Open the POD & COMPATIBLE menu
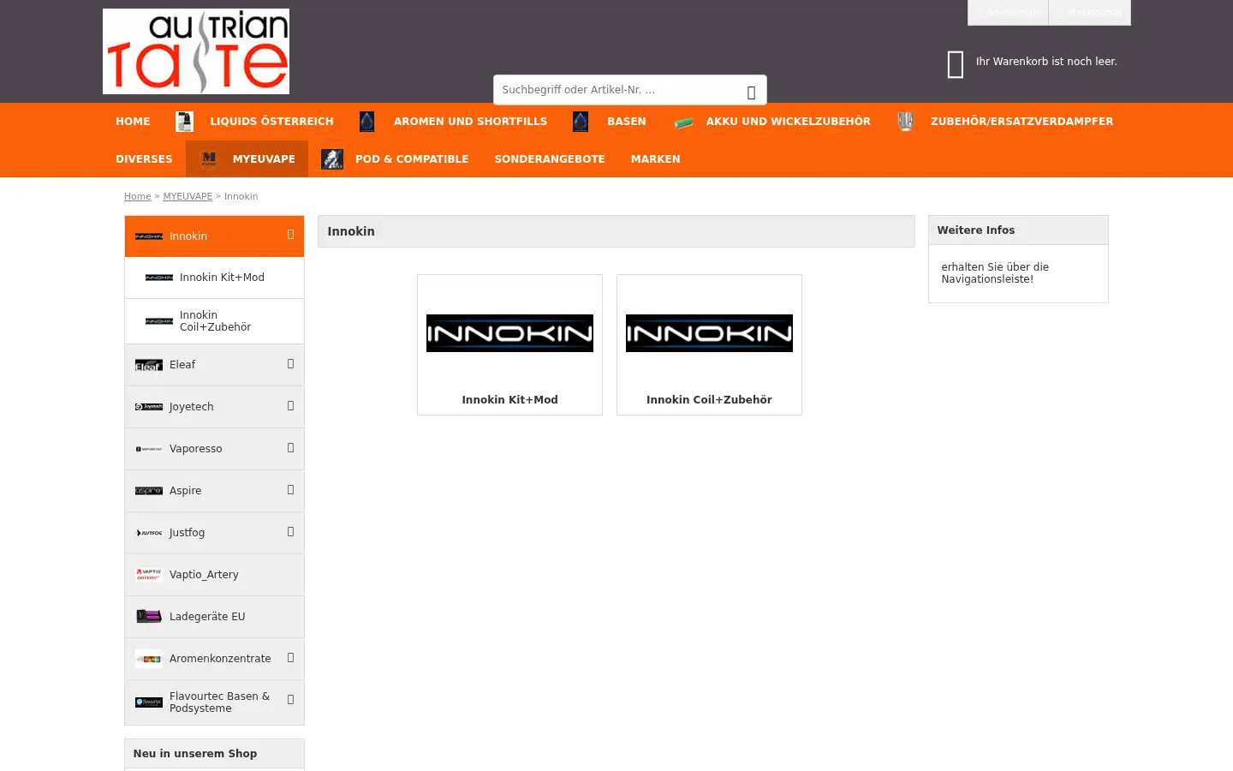 (x=395, y=159)
